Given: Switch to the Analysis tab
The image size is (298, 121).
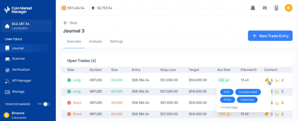Looking at the screenshot, I should 95,41.
